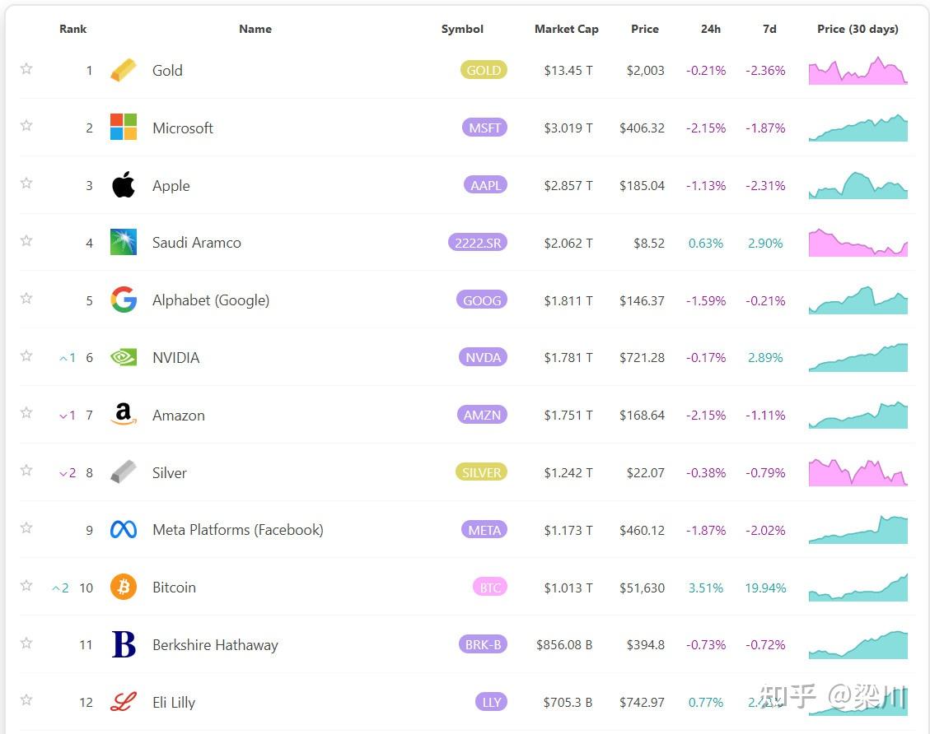
Task: Click the Microsoft four-square logo
Action: 123,128
